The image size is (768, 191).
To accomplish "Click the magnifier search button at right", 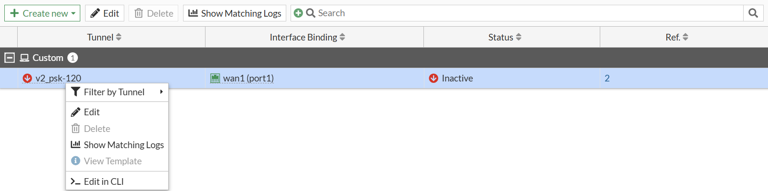I will (753, 13).
